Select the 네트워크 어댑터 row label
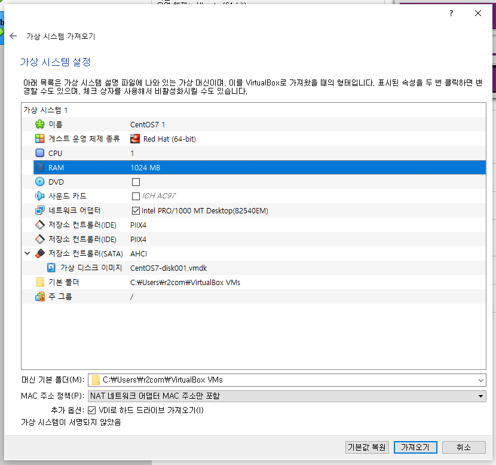 click(75, 210)
